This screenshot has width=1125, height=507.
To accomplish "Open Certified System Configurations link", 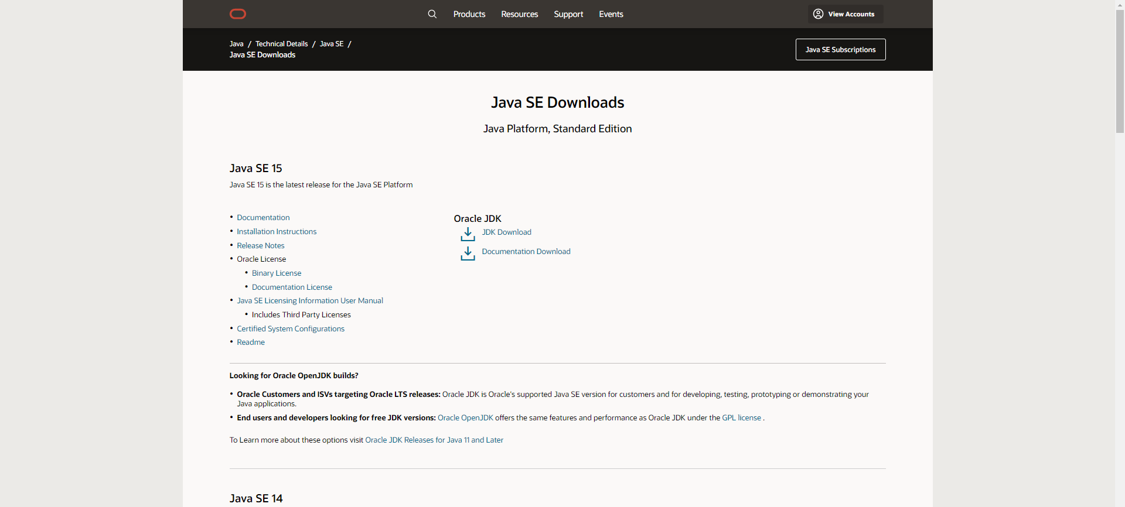I will [x=291, y=329].
